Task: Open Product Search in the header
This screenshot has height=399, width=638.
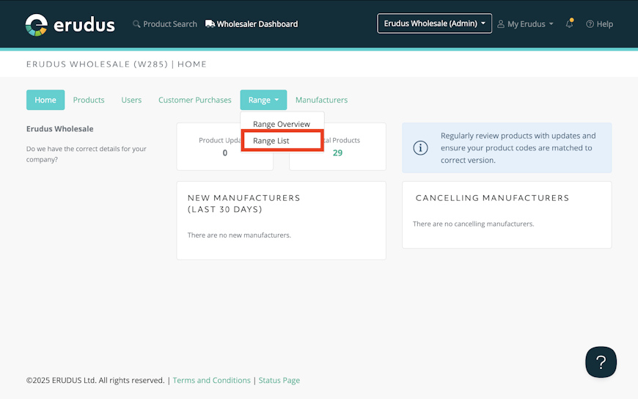Action: click(x=165, y=24)
